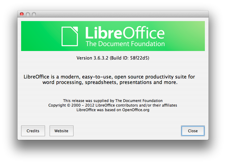Open the Website button link
This screenshot has width=226, height=164.
[61, 131]
